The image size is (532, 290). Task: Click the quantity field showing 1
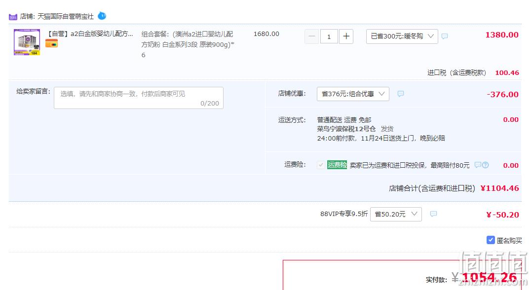329,36
